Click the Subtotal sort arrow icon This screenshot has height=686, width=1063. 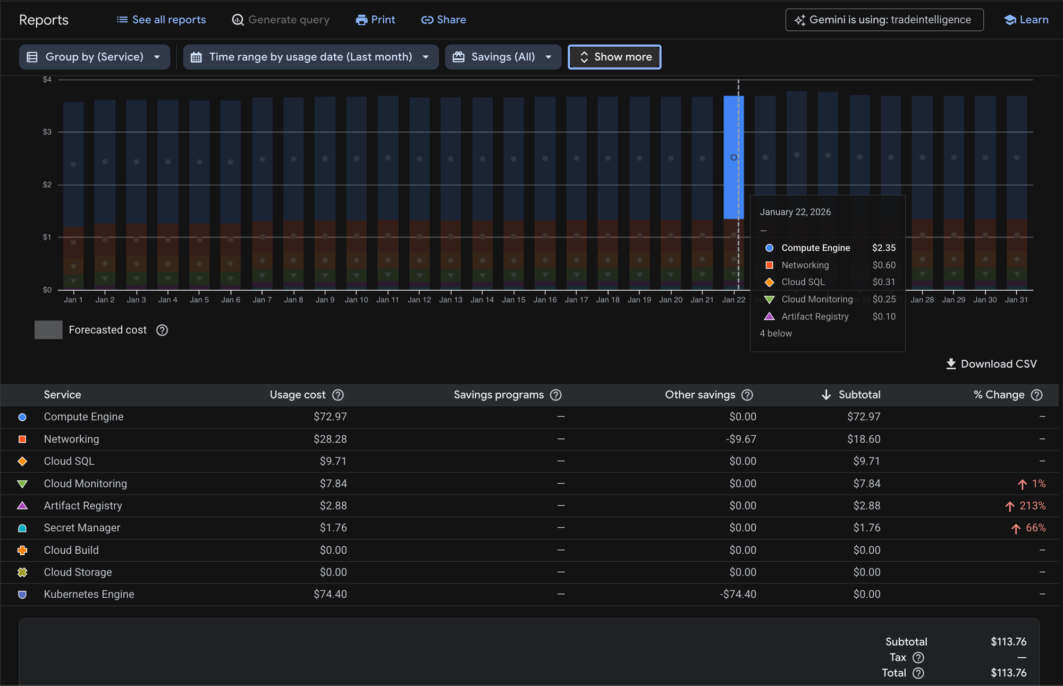[x=826, y=395]
